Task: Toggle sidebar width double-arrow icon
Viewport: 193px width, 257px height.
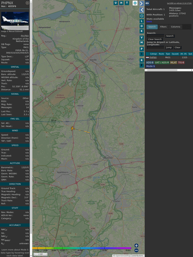Action: tap(147, 3)
